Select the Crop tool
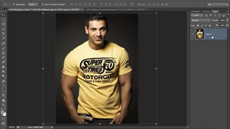 click(3, 33)
